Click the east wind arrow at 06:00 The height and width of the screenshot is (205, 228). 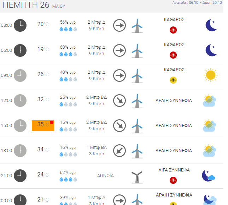tap(119, 50)
